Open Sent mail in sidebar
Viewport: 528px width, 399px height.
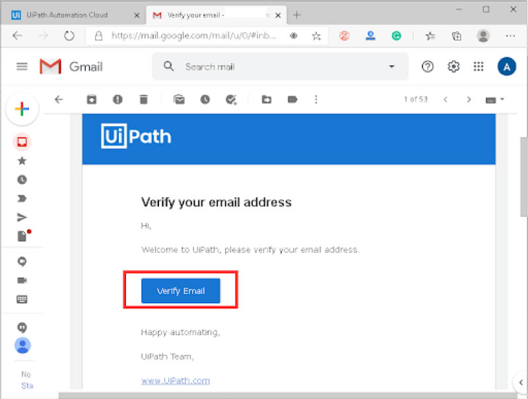tap(22, 218)
